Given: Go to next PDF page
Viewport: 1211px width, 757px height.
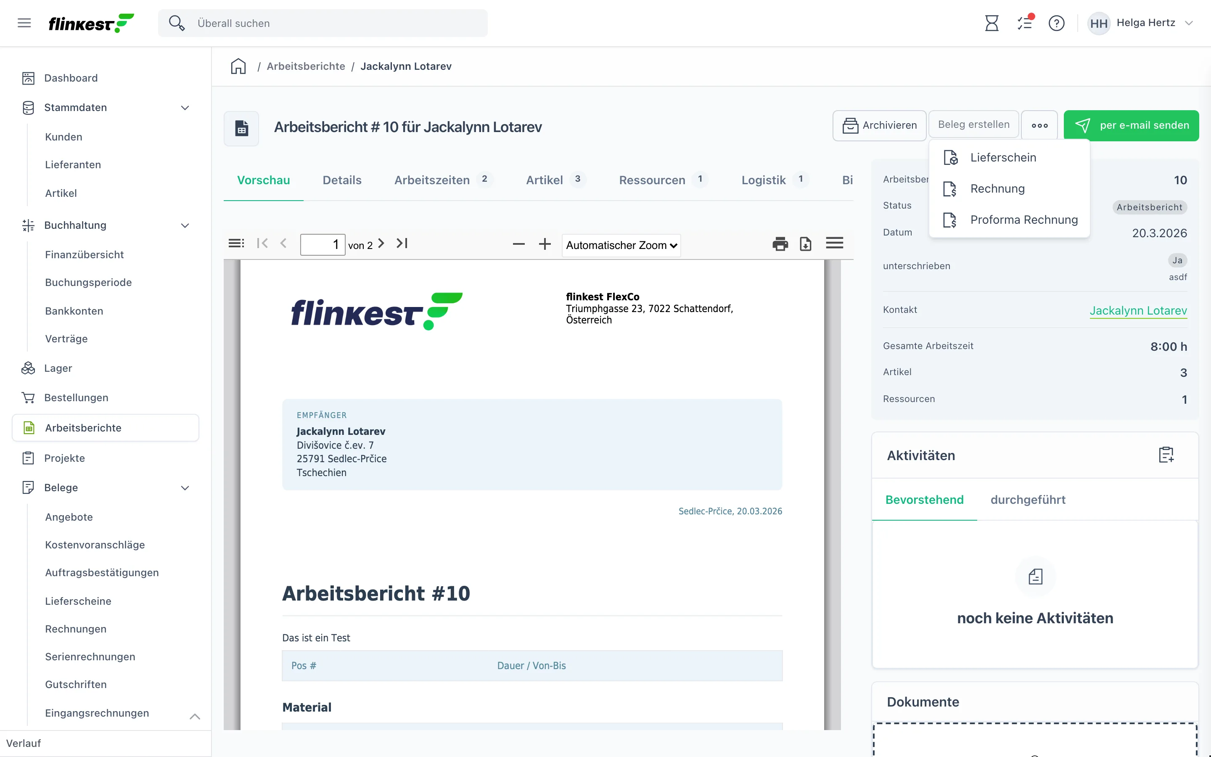Looking at the screenshot, I should click(x=381, y=244).
